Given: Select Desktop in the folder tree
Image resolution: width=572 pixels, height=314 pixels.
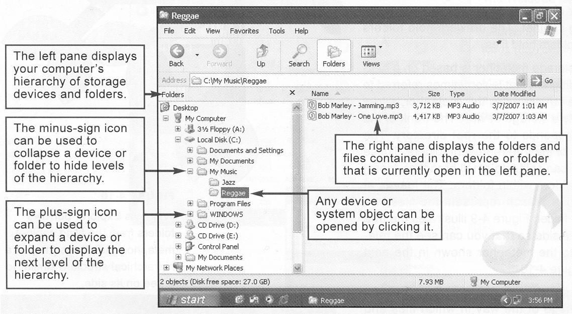Looking at the screenshot, I should [x=185, y=108].
